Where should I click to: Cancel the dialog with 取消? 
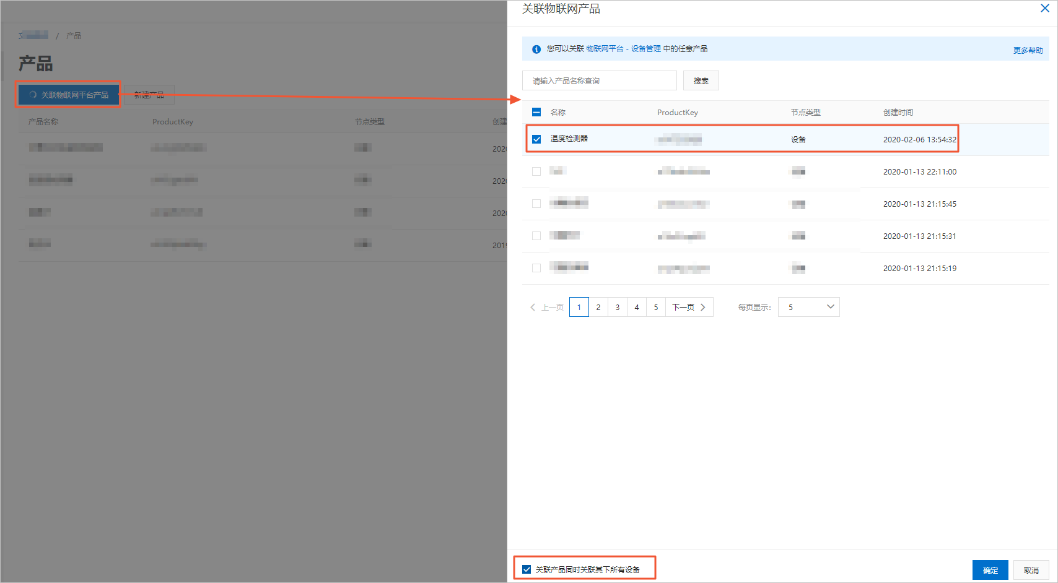tap(1031, 570)
